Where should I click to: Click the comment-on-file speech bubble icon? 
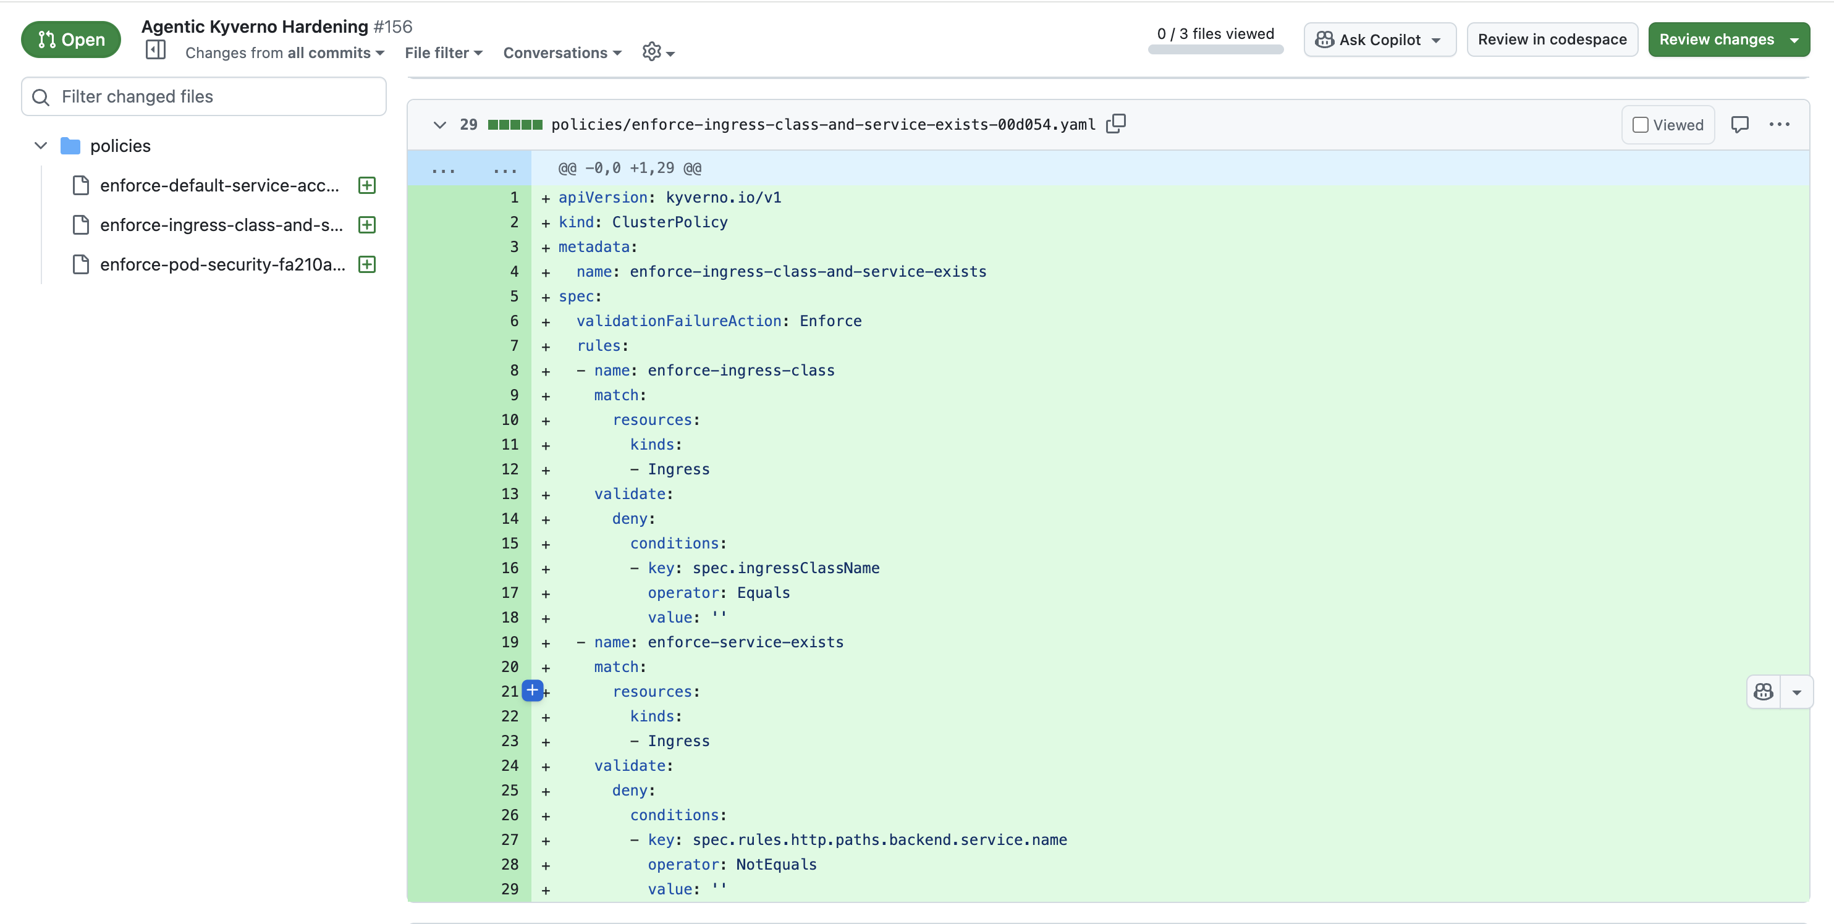[x=1739, y=125]
